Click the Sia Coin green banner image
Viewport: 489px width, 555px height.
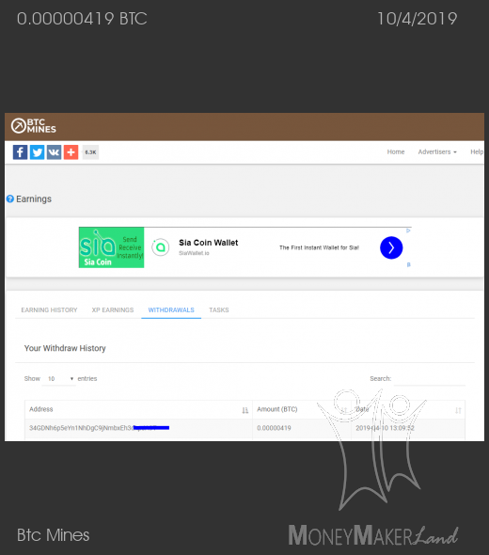tap(112, 247)
